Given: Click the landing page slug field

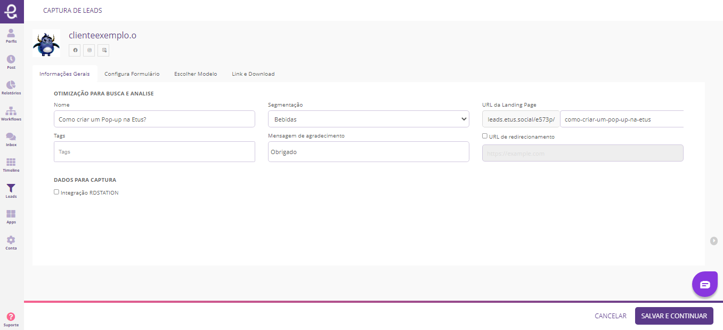Looking at the screenshot, I should click(622, 119).
